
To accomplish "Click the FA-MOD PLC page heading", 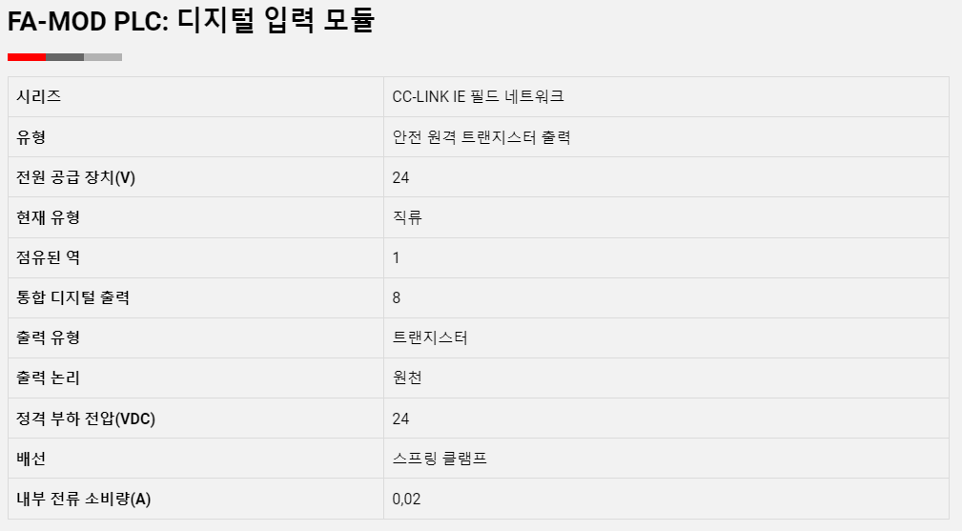I will coord(191,21).
